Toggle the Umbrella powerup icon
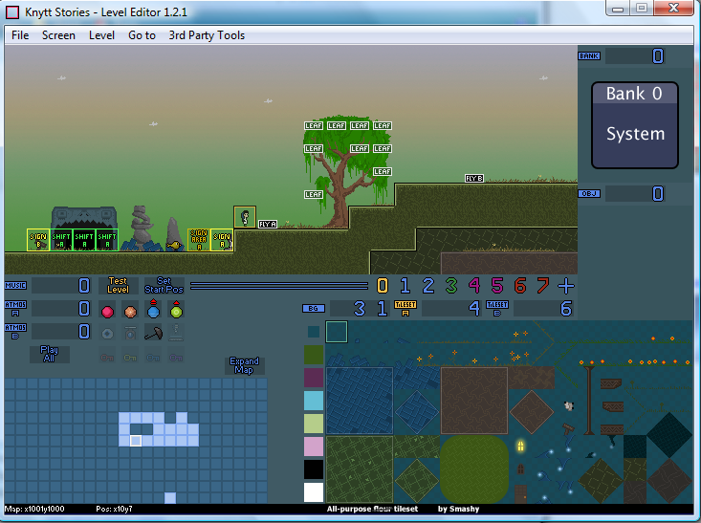Screen dimensions: 701x523 click(153, 333)
